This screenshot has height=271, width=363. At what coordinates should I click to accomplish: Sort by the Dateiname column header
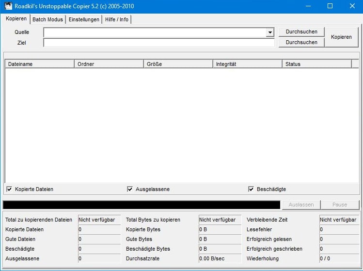point(40,64)
